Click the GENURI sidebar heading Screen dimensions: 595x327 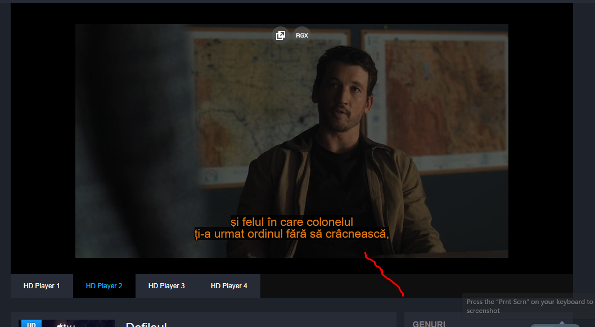pyautogui.click(x=429, y=324)
